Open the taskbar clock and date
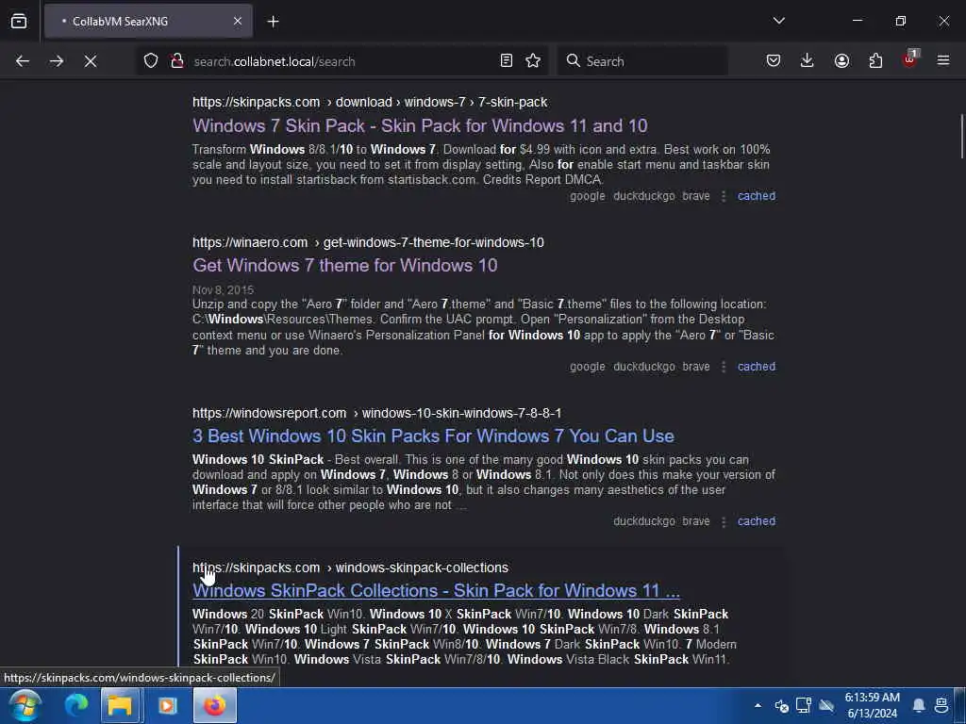The height and width of the screenshot is (724, 966). point(872,705)
